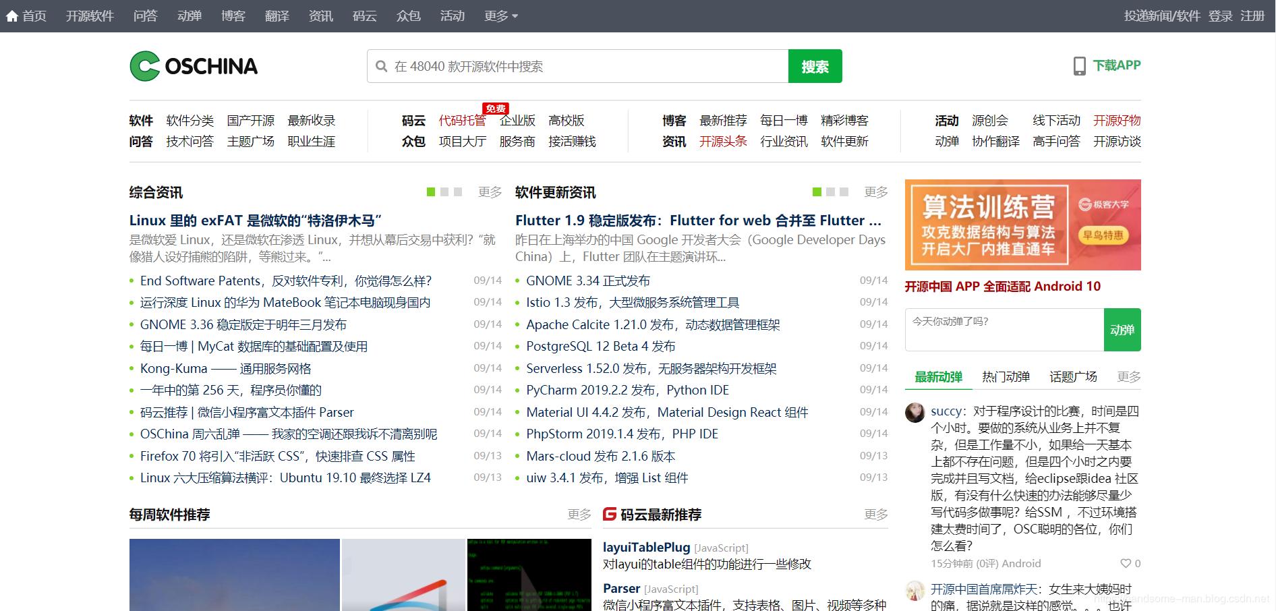Open 开源中国首席屌炸天's avatar
The width and height of the screenshot is (1276, 611).
click(915, 591)
